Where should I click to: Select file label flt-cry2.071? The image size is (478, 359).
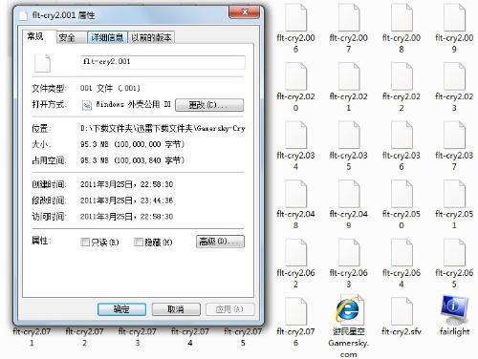coord(32,337)
